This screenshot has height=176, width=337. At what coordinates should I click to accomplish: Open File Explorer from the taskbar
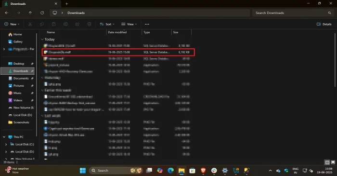pyautogui.click(x=181, y=170)
